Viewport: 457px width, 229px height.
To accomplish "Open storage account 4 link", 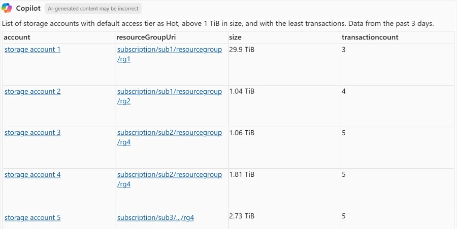I will click(32, 175).
